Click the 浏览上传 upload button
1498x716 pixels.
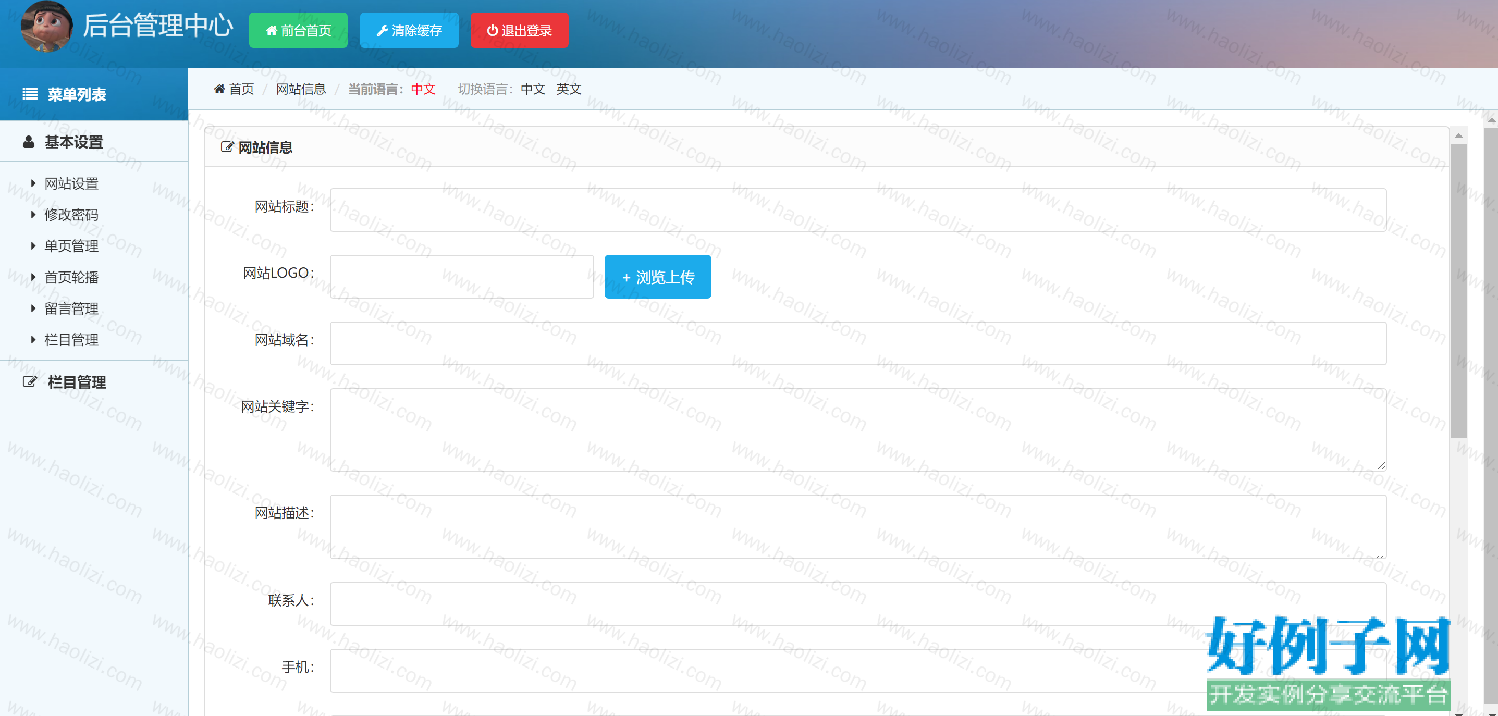click(x=658, y=277)
